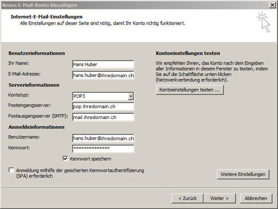Click the Postausgangsserver (SMTP) field
The width and height of the screenshot is (278, 209).
pos(103,117)
